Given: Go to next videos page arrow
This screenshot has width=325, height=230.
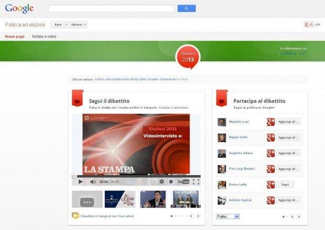Looking at the screenshot, I should click(198, 216).
